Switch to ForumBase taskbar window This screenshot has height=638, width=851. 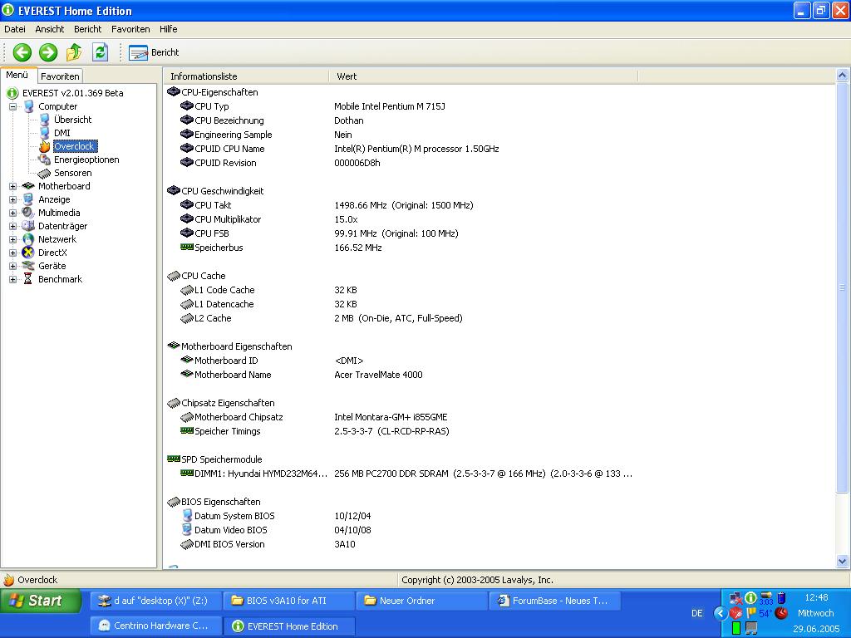[555, 601]
